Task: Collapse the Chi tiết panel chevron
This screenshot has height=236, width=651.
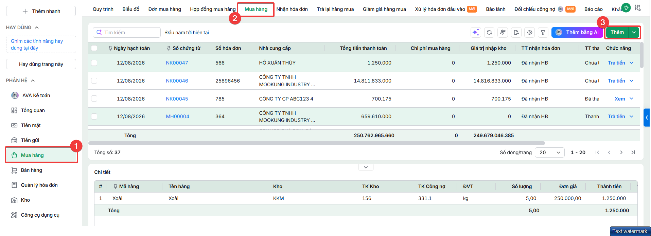Action: point(366,167)
